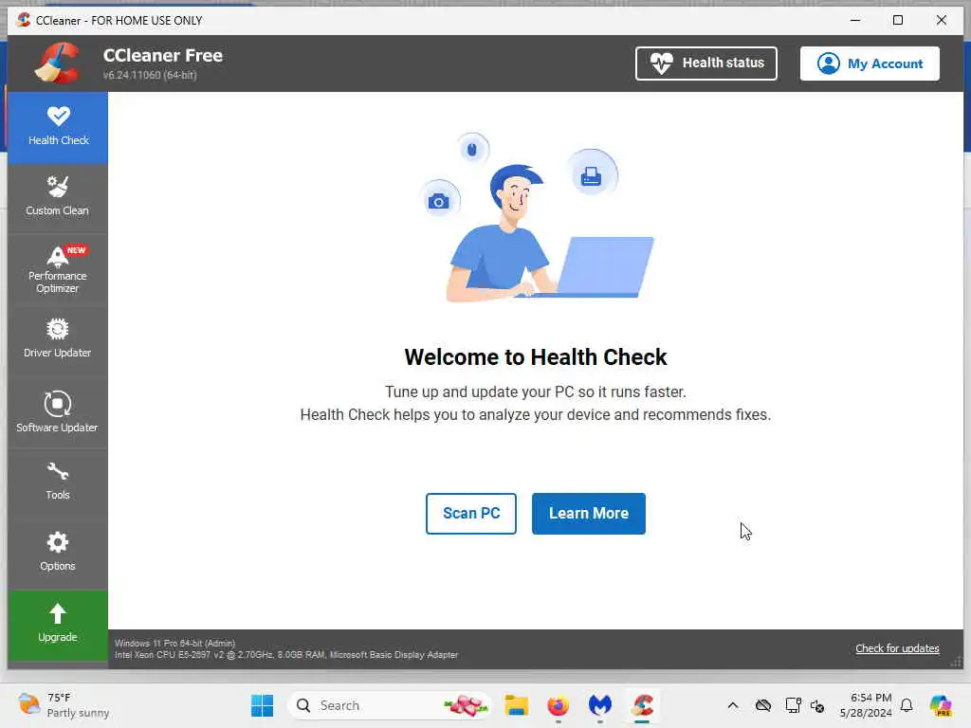
Task: Click the CCleaner icon in the title bar
Action: pyautogui.click(x=24, y=20)
